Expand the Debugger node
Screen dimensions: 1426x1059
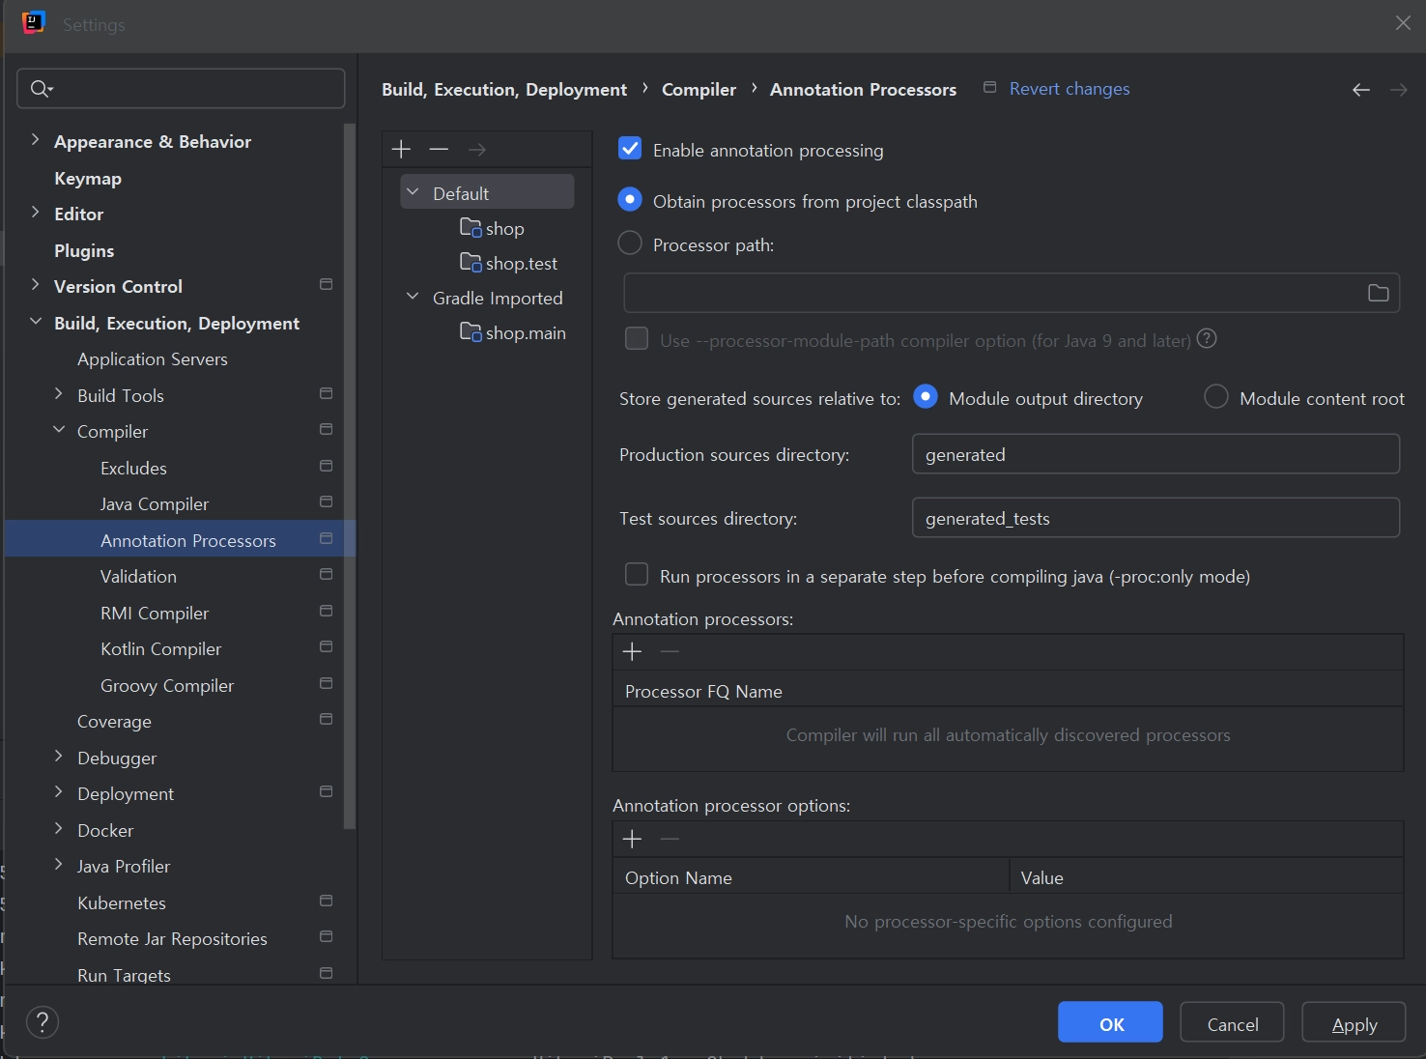tap(58, 757)
